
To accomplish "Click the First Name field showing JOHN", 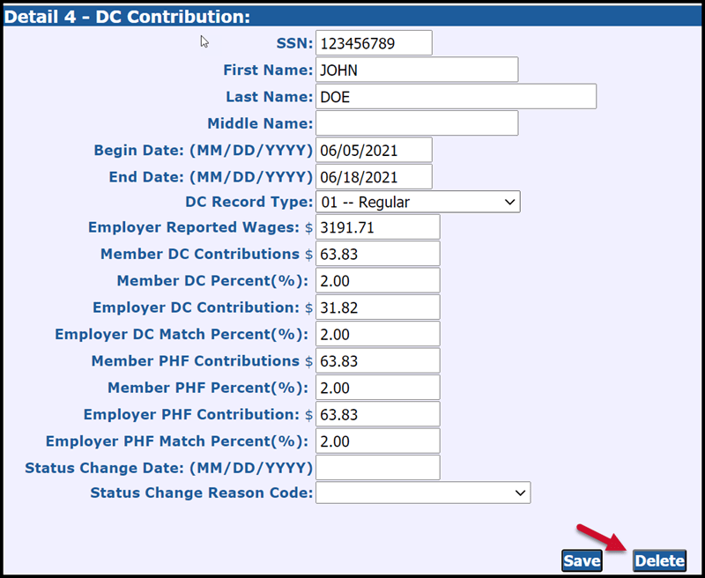I will click(x=417, y=70).
